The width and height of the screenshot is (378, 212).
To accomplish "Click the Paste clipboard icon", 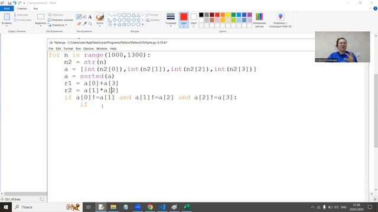I will 6,16.
